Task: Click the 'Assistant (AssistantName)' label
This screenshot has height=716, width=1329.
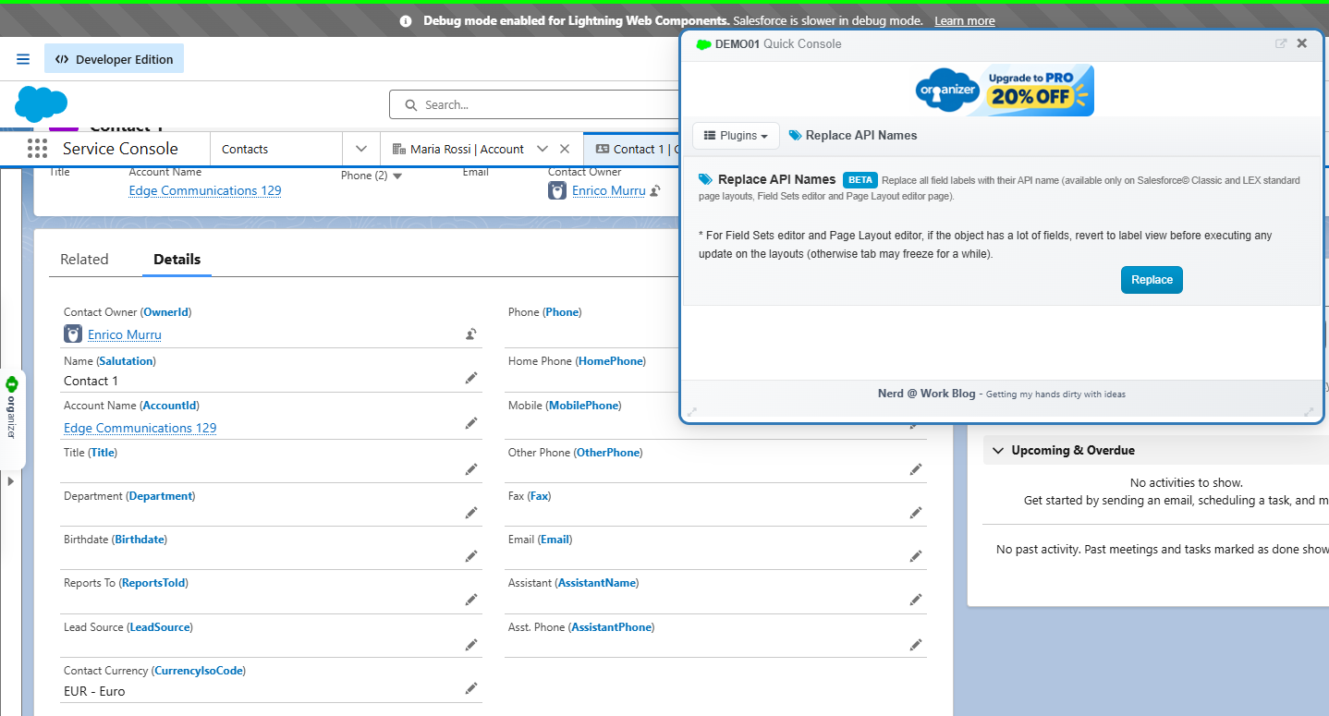Action: (x=573, y=583)
